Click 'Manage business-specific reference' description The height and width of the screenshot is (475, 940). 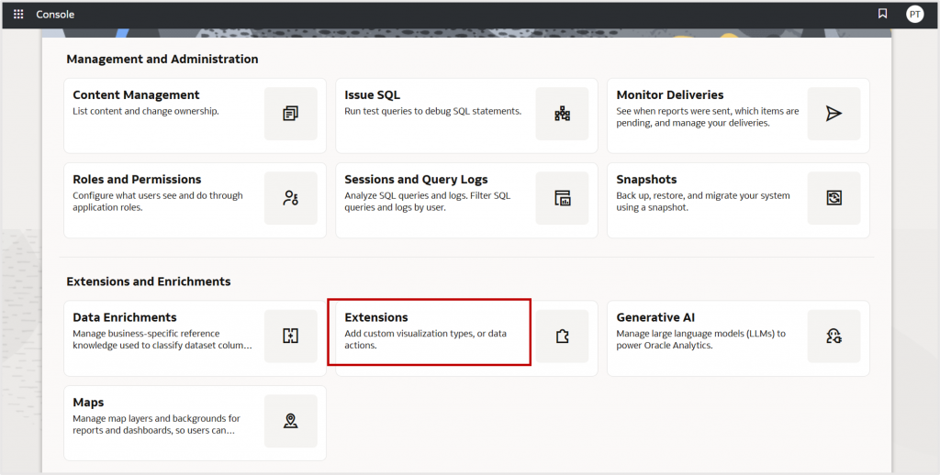click(162, 339)
